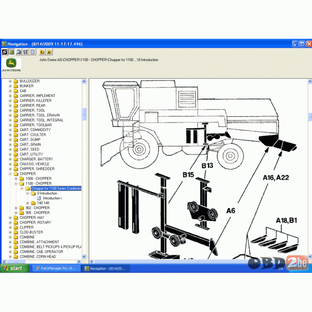
Task: Collapse the 1100 - CHOPPER node
Action: (16, 184)
